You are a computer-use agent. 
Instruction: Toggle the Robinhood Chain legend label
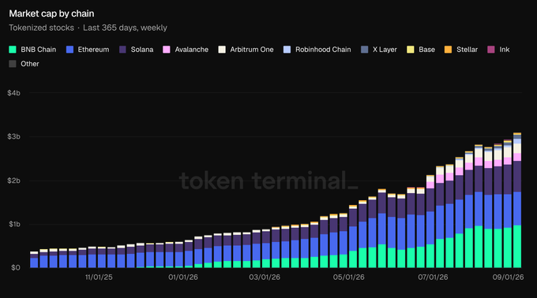[x=323, y=50]
